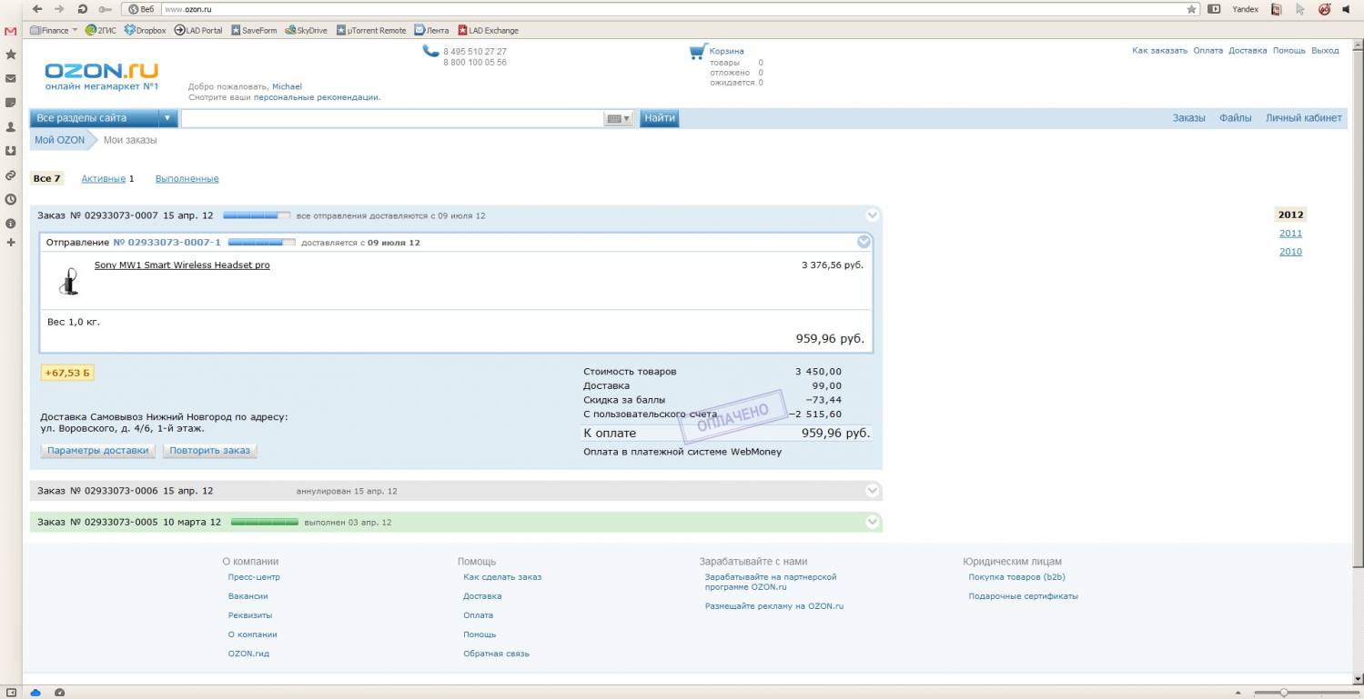This screenshot has height=699, width=1364.
Task: Click the browser address bar
Action: (673, 9)
